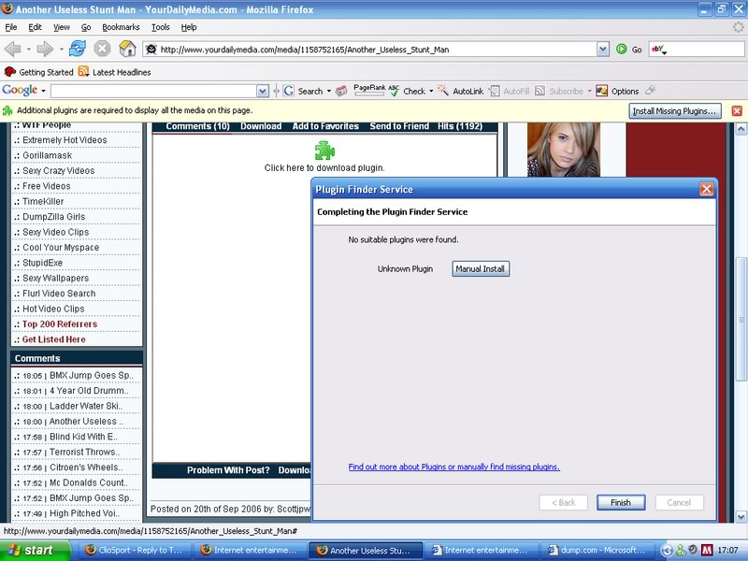Click the Windows Start button
Screen dimensions: 748x561
(30, 551)
